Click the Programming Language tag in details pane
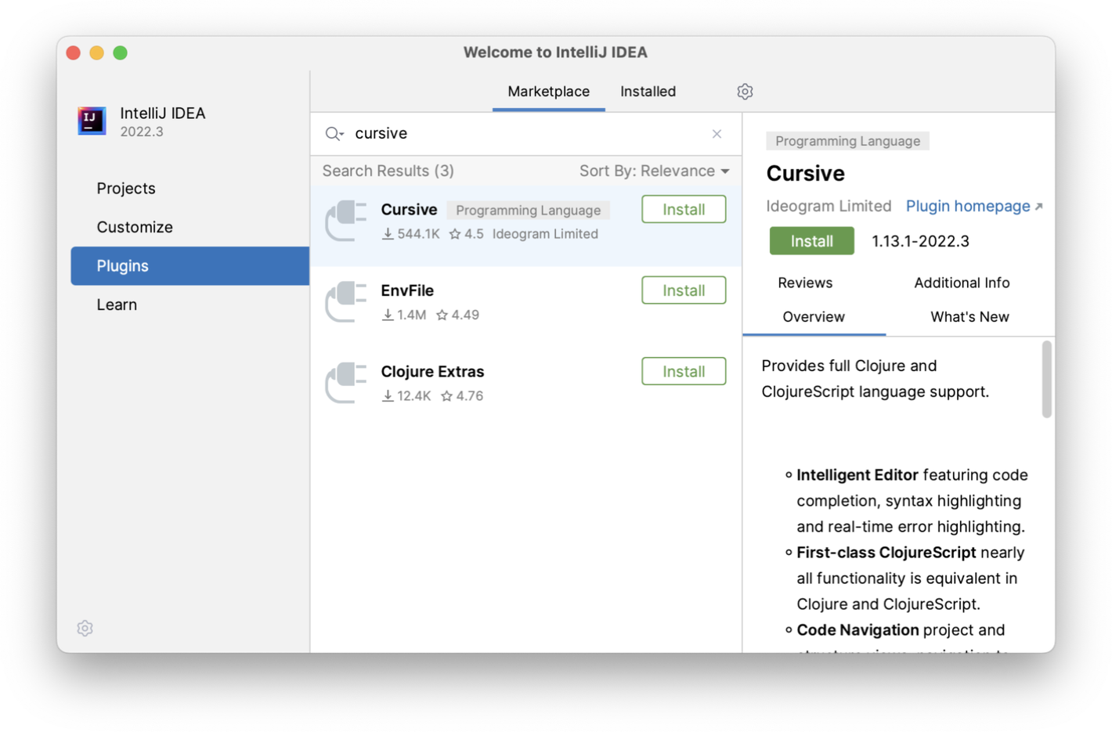 (847, 141)
